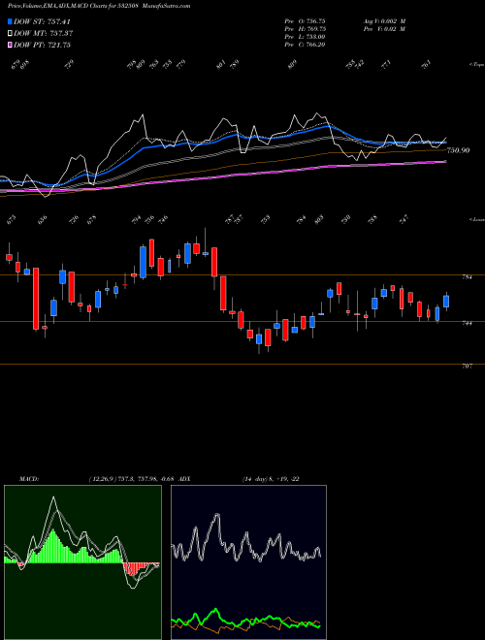
Task: Click the 'Pre H: 769.75' high value
Action: coord(305,29)
